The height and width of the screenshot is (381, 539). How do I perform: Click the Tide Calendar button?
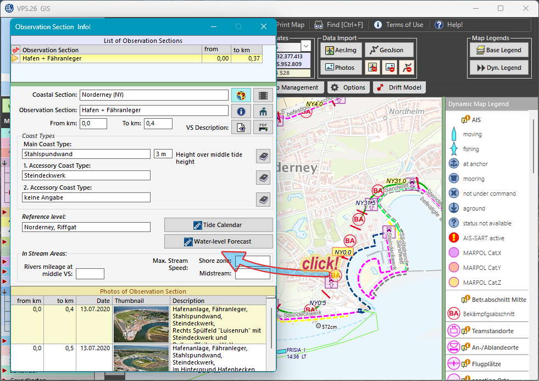click(x=218, y=225)
